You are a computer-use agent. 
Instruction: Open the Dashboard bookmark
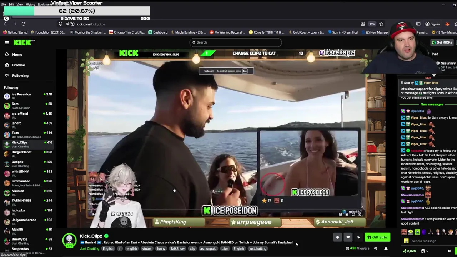tap(158, 32)
